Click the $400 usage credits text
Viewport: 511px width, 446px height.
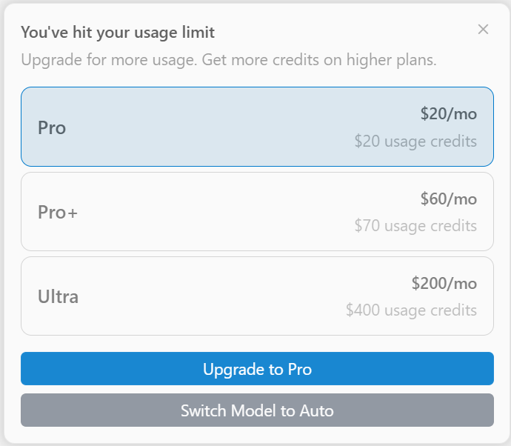tap(411, 310)
